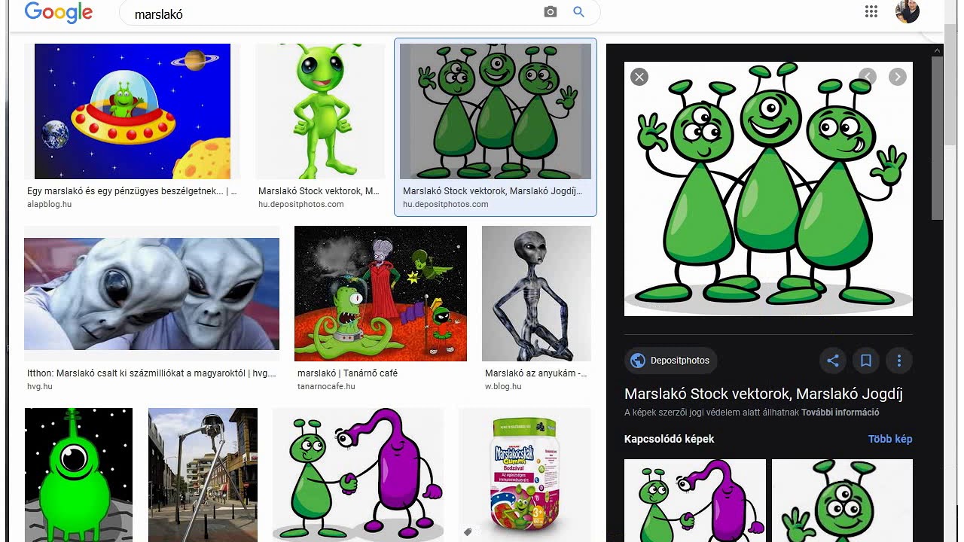Screen dimensions: 964x542
Task: Search by image with the camera icon
Action: click(551, 12)
